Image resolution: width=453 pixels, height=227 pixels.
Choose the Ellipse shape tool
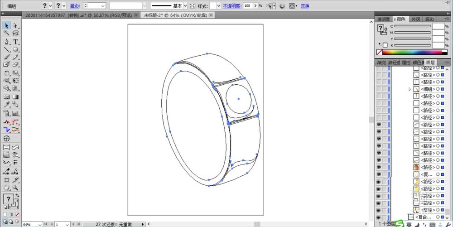tap(15, 49)
